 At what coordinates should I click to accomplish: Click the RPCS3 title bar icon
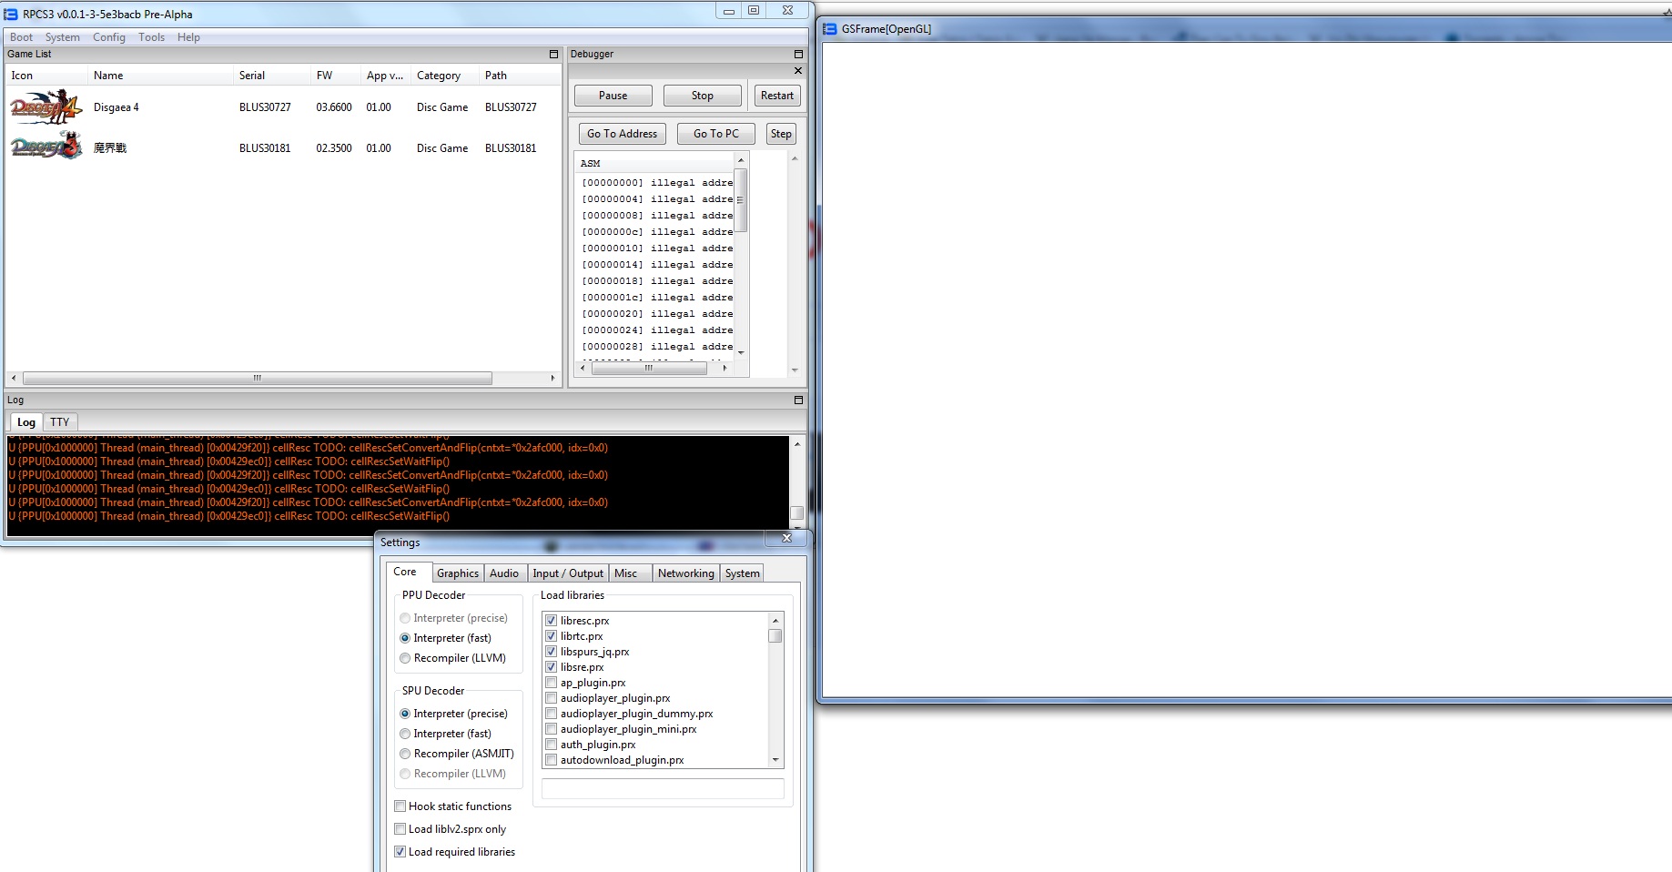pyautogui.click(x=12, y=14)
